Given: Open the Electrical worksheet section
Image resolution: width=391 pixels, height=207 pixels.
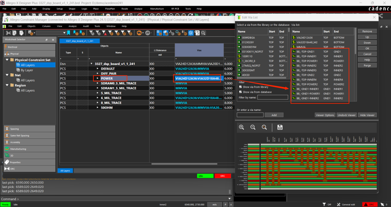Looking at the screenshot, I should click(29, 47).
